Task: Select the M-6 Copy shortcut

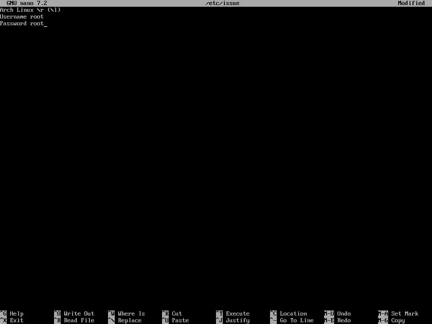Action: (x=391, y=321)
